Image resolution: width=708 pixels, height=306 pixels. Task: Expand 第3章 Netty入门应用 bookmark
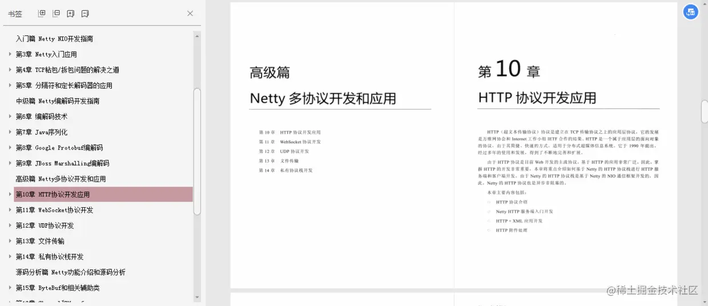[10, 54]
